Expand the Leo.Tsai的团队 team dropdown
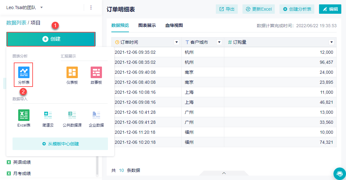Viewport: 346px width, 180px height. (x=42, y=7)
